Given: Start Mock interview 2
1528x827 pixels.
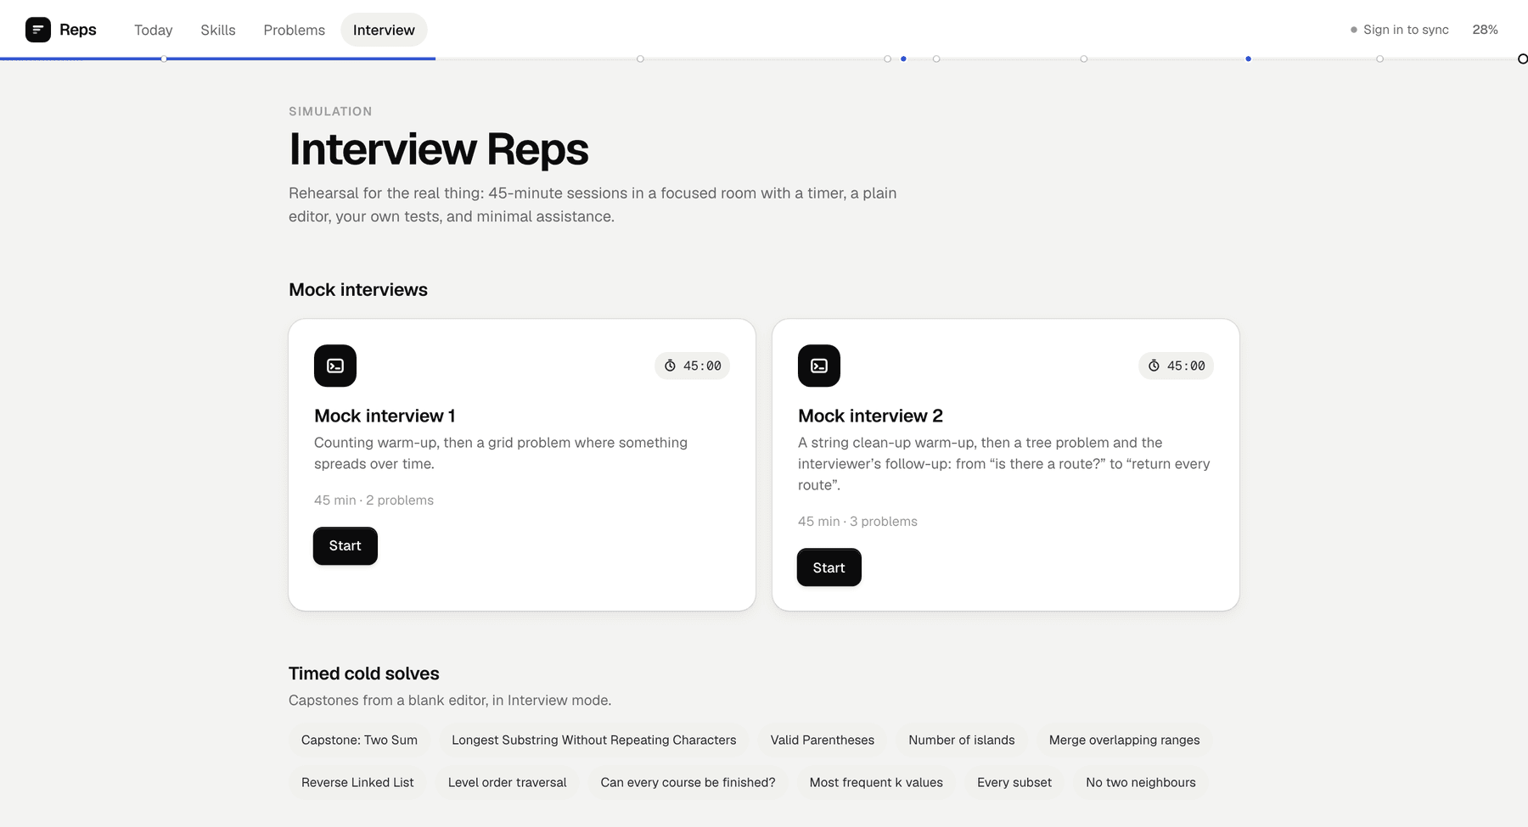Looking at the screenshot, I should 829,567.
